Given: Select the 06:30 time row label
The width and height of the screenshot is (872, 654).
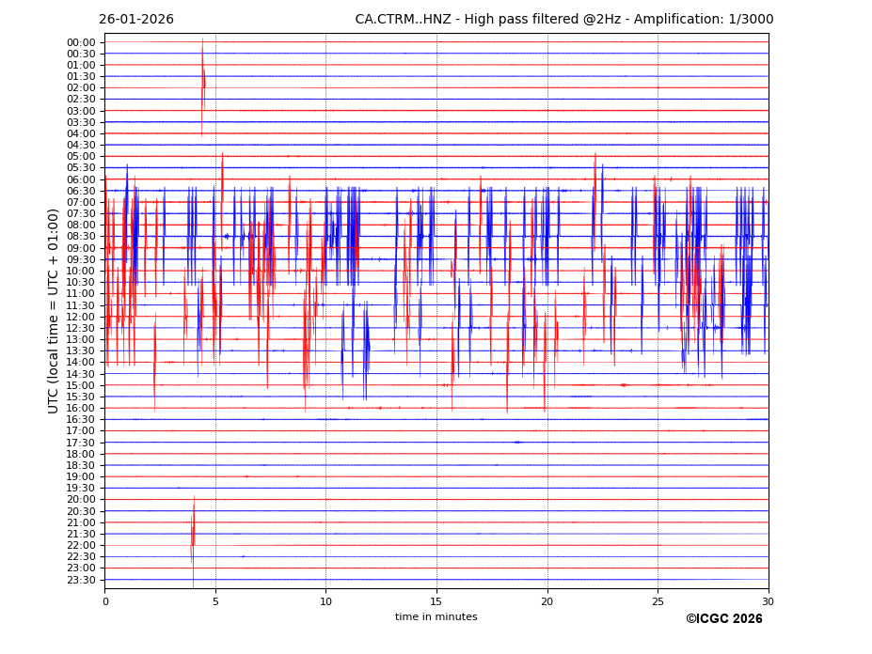Looking at the screenshot, I should tap(81, 191).
